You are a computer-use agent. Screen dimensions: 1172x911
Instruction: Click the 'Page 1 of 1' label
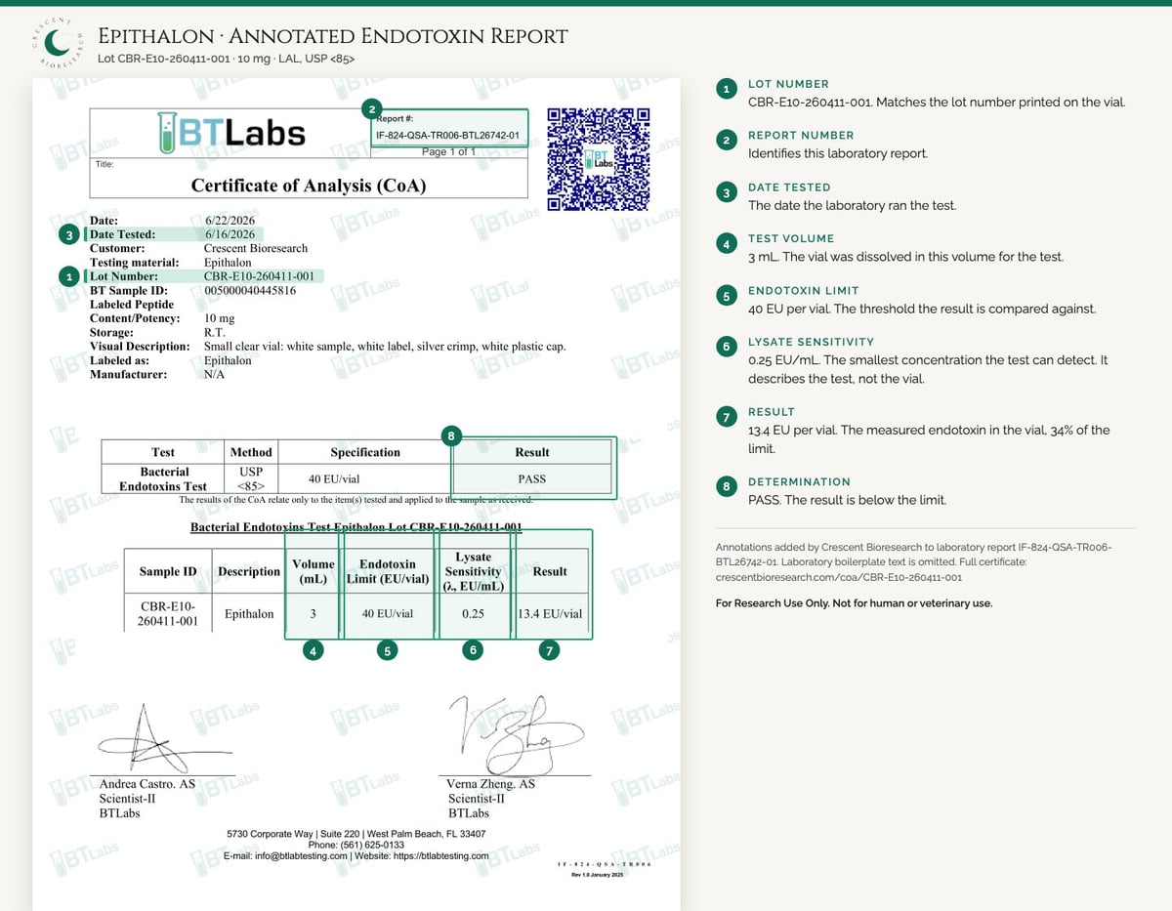[448, 152]
